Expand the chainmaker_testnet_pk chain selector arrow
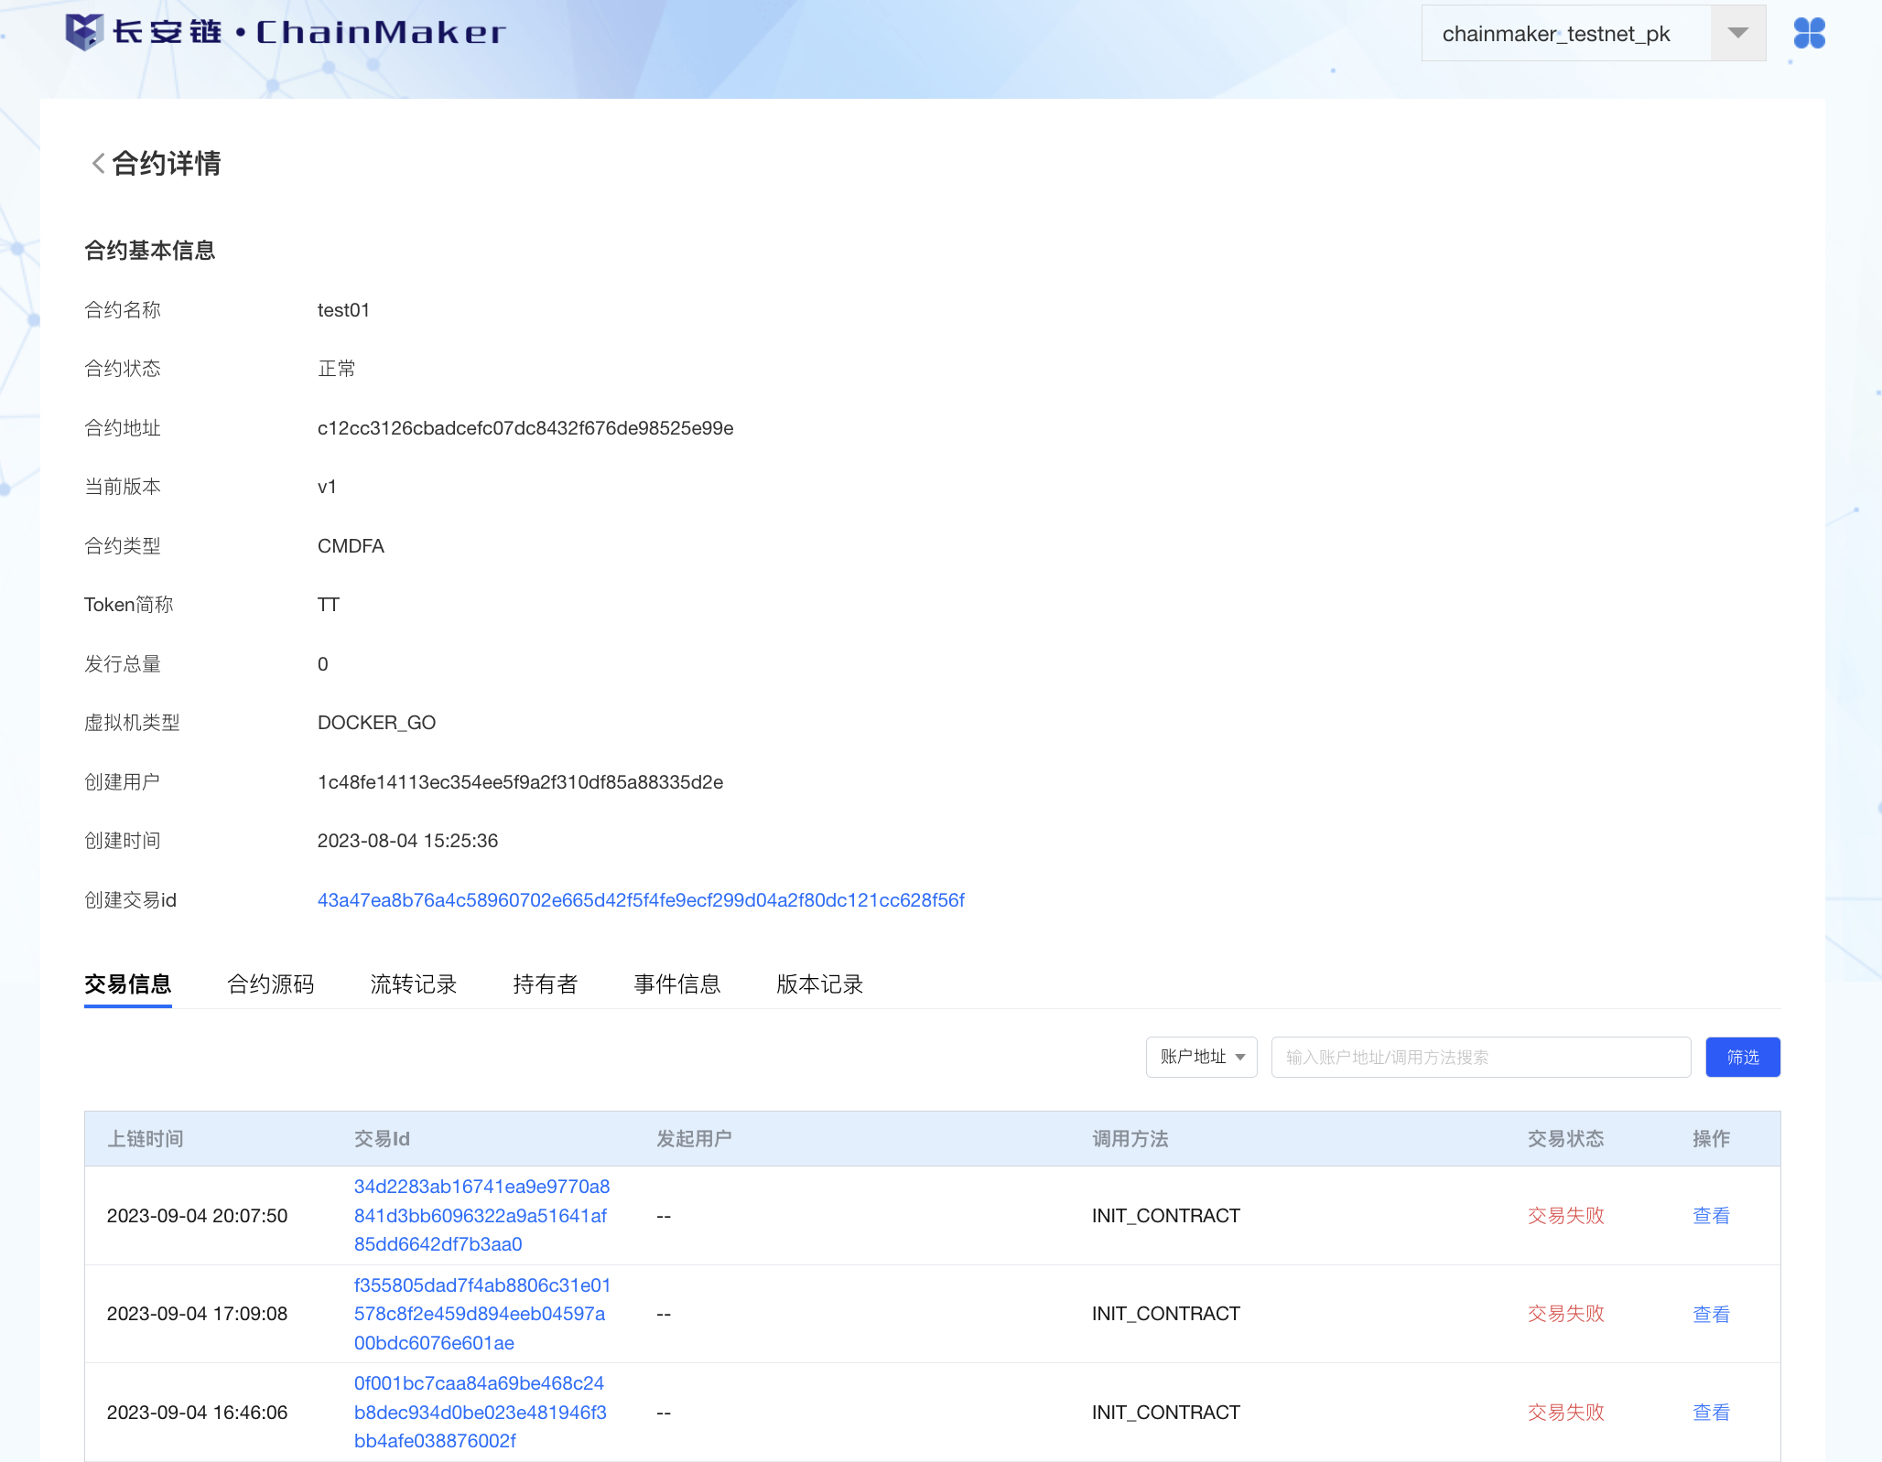The height and width of the screenshot is (1462, 1882). point(1737,34)
